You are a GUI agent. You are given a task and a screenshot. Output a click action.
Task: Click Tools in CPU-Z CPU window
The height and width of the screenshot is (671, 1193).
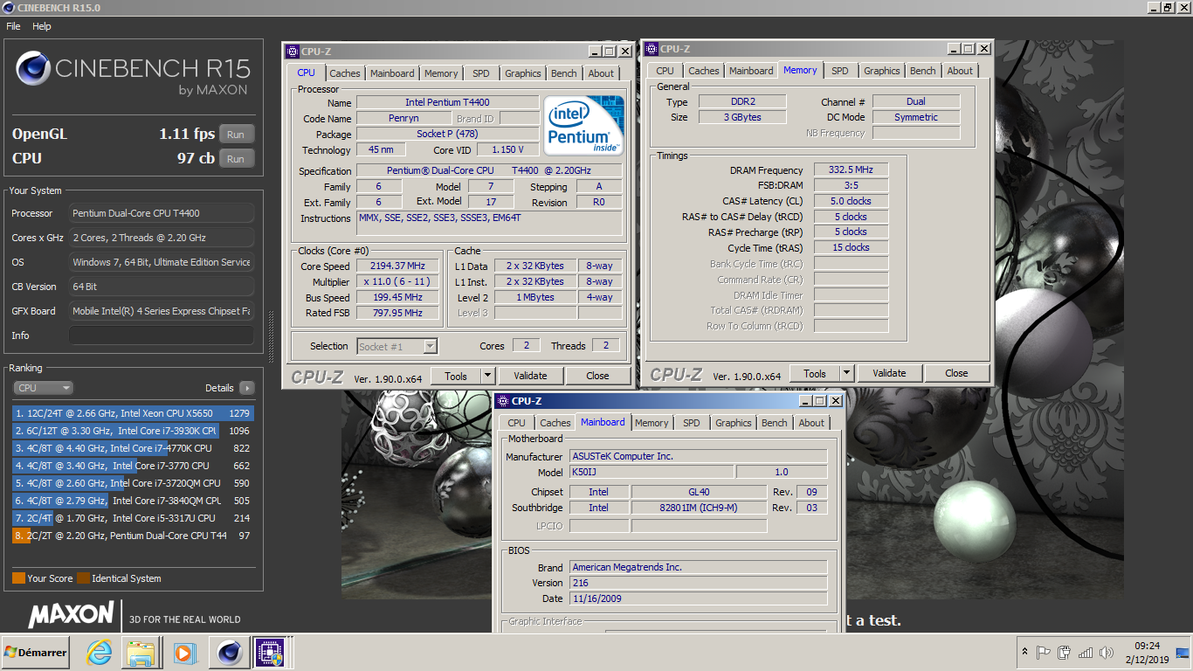[456, 376]
